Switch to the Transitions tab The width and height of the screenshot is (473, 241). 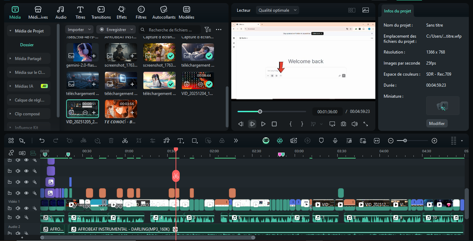click(x=101, y=13)
